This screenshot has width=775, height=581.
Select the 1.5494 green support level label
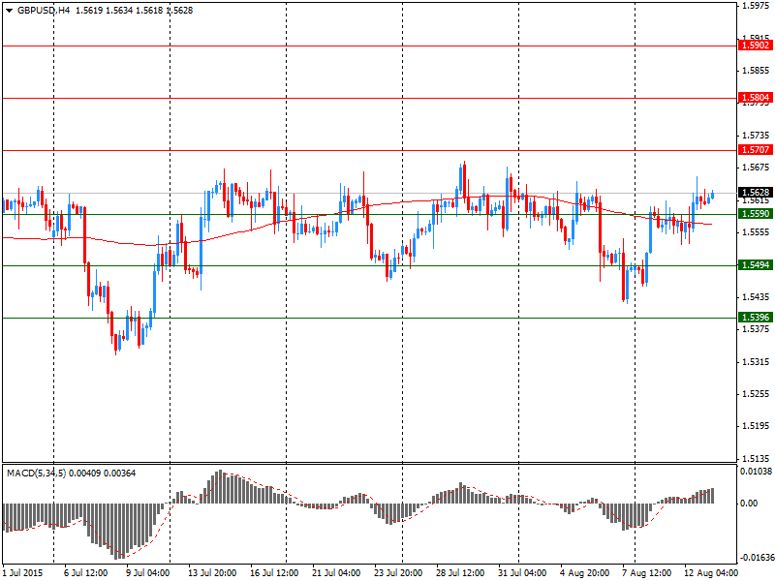pos(756,265)
